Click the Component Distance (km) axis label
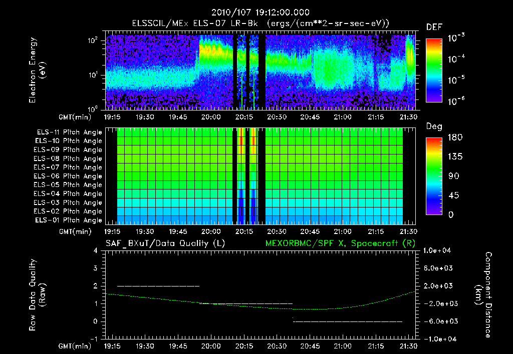The width and height of the screenshot is (513, 354). (x=483, y=295)
